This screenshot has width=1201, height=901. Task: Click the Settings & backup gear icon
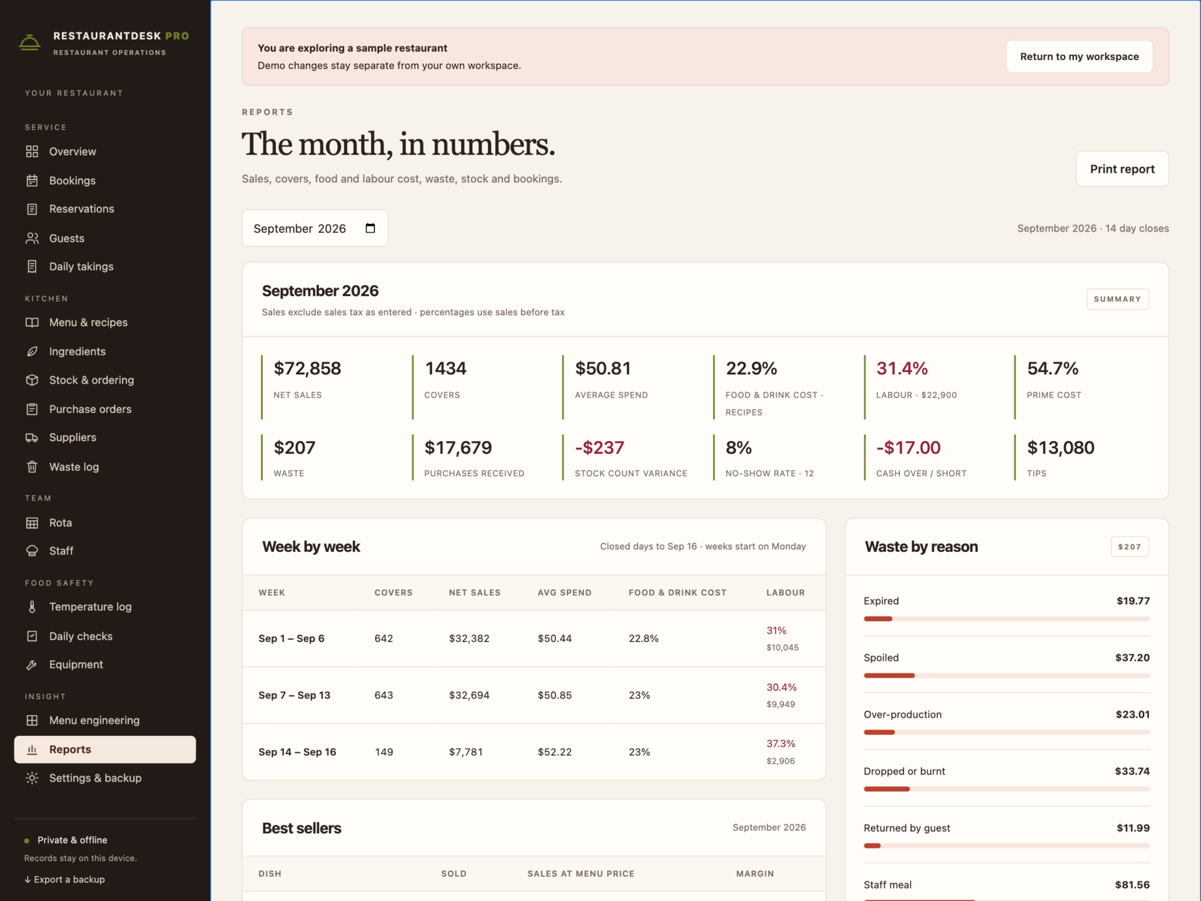coord(32,778)
